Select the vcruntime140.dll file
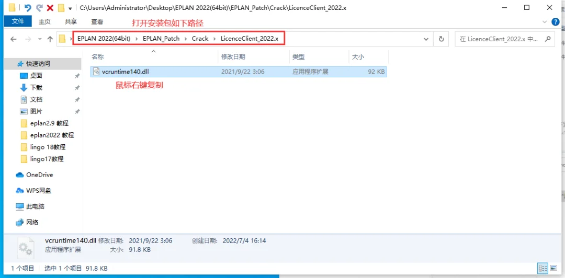This screenshot has height=278, width=565. point(239,72)
